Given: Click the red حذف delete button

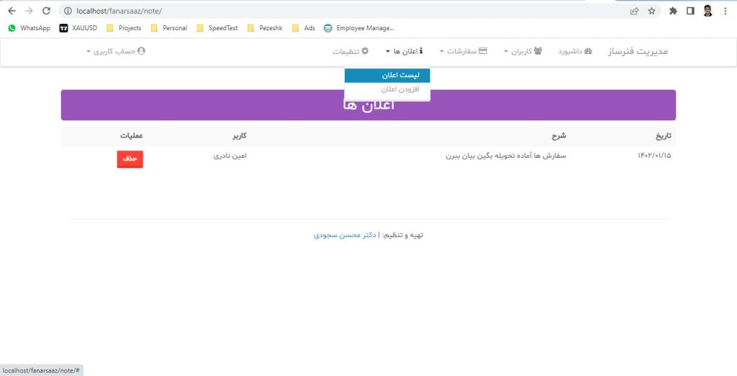Looking at the screenshot, I should 130,159.
